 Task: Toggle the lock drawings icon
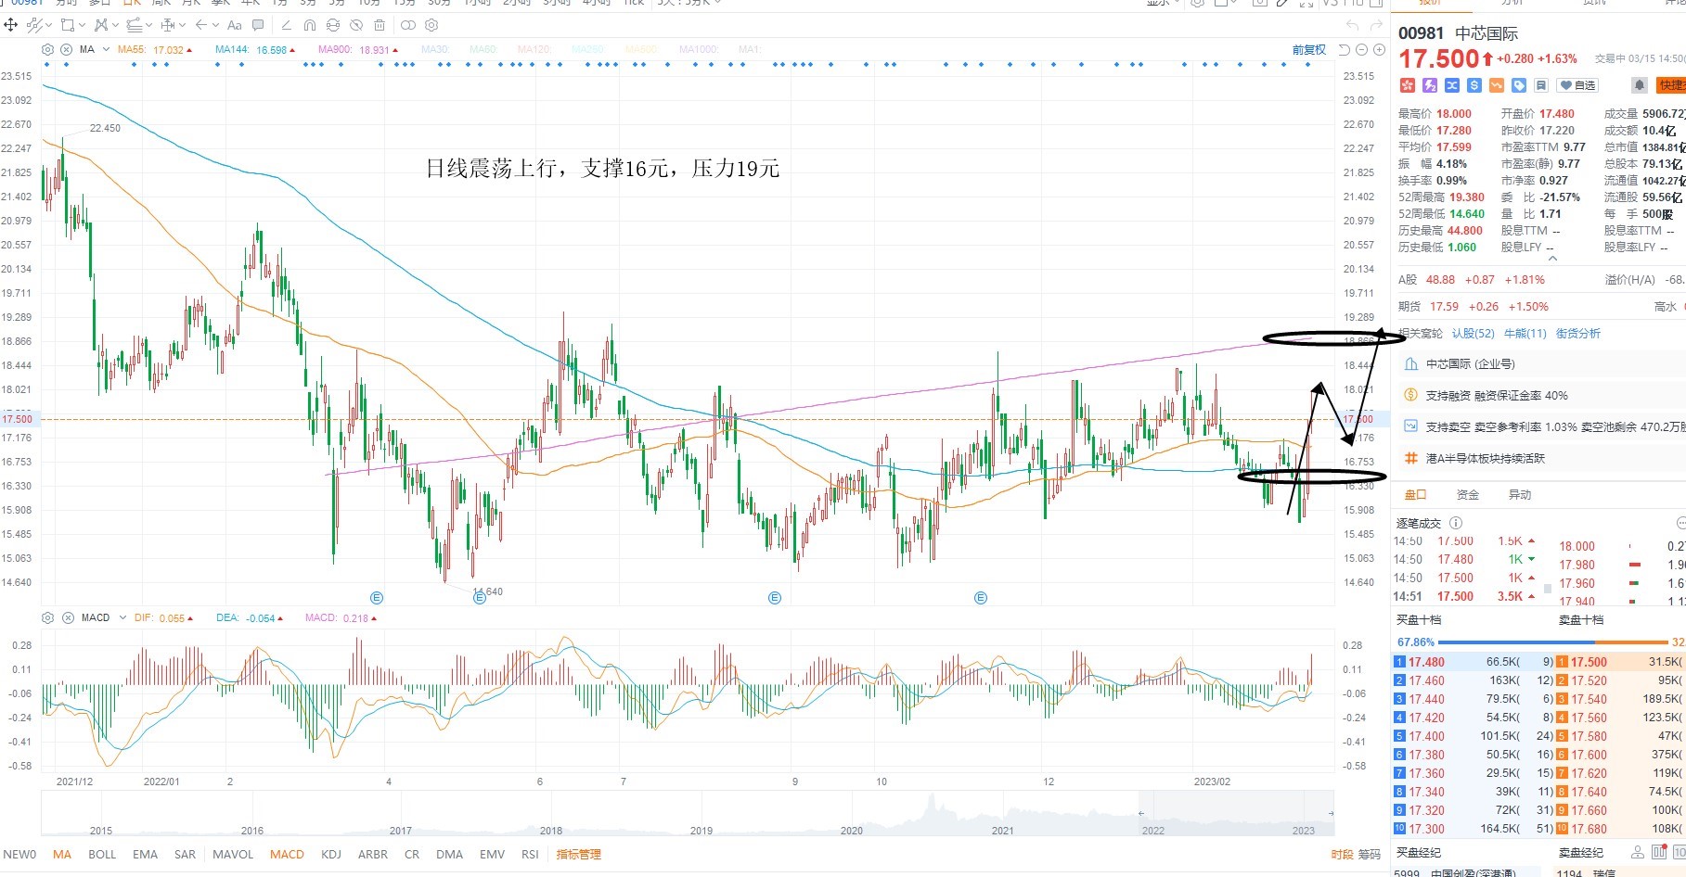click(333, 25)
